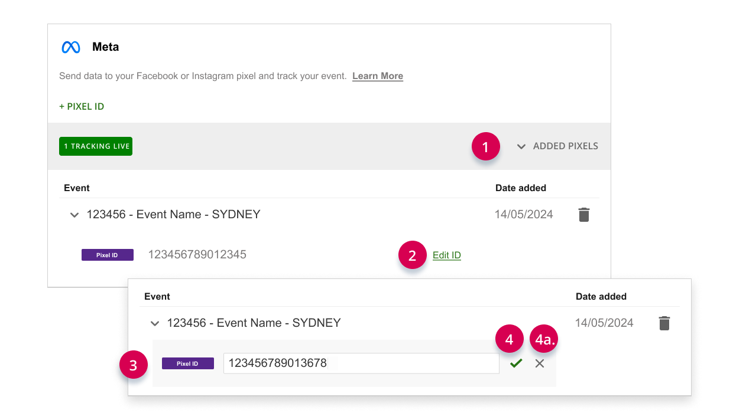The image size is (733, 420).
Task: Click the pixel ID input field
Action: coord(361,363)
